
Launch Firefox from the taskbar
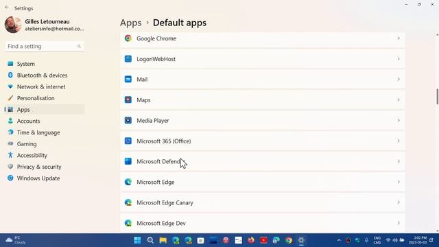(251, 240)
